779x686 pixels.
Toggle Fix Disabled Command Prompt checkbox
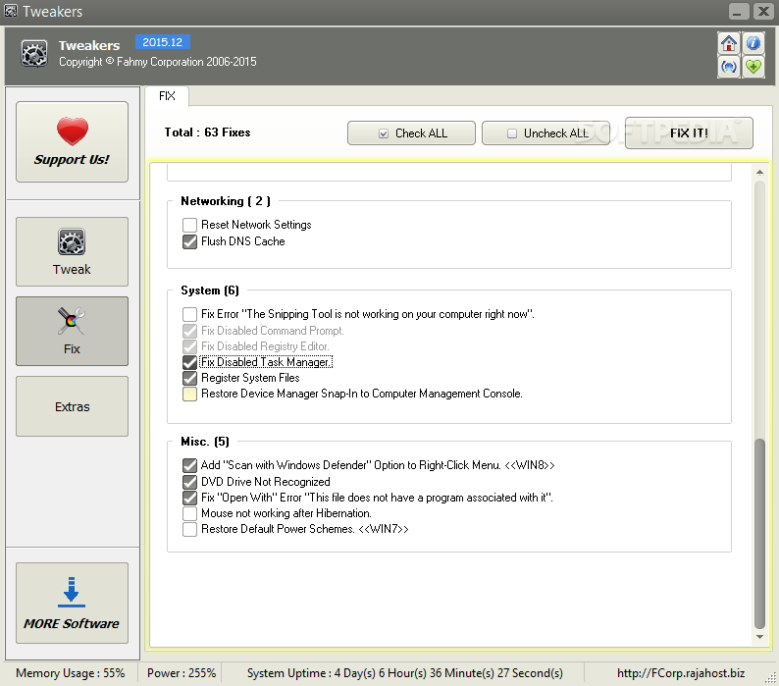point(189,331)
